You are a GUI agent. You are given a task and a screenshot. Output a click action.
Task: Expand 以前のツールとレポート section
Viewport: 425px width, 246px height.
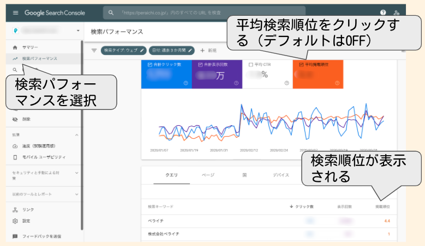76,193
